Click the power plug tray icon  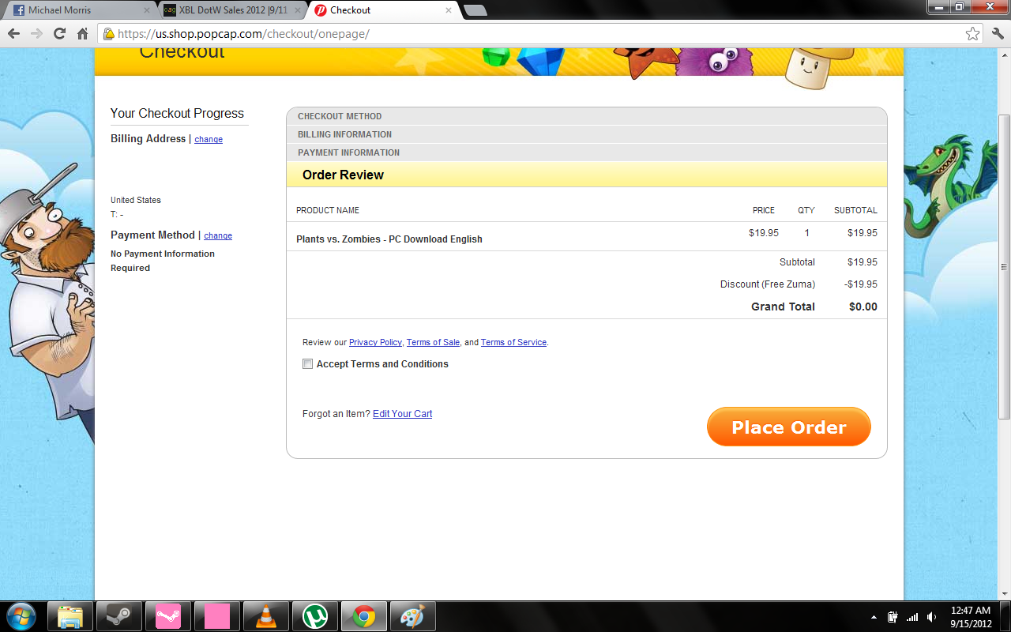click(x=893, y=617)
